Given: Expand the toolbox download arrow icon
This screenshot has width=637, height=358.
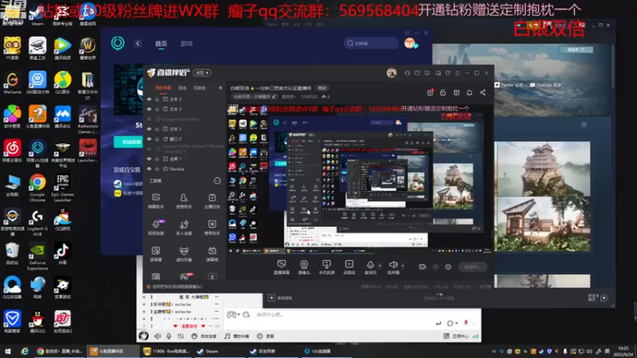Looking at the screenshot, I should click(x=212, y=277).
